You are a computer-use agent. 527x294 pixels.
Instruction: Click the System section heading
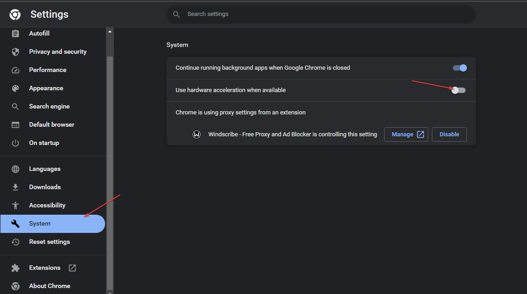click(177, 45)
